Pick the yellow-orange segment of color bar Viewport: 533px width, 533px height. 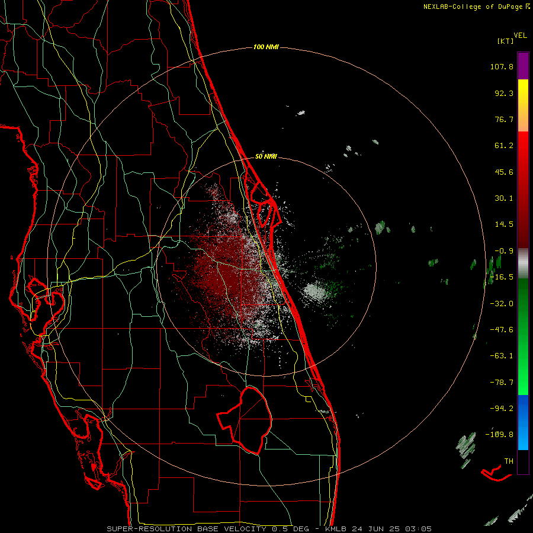pyautogui.click(x=523, y=105)
